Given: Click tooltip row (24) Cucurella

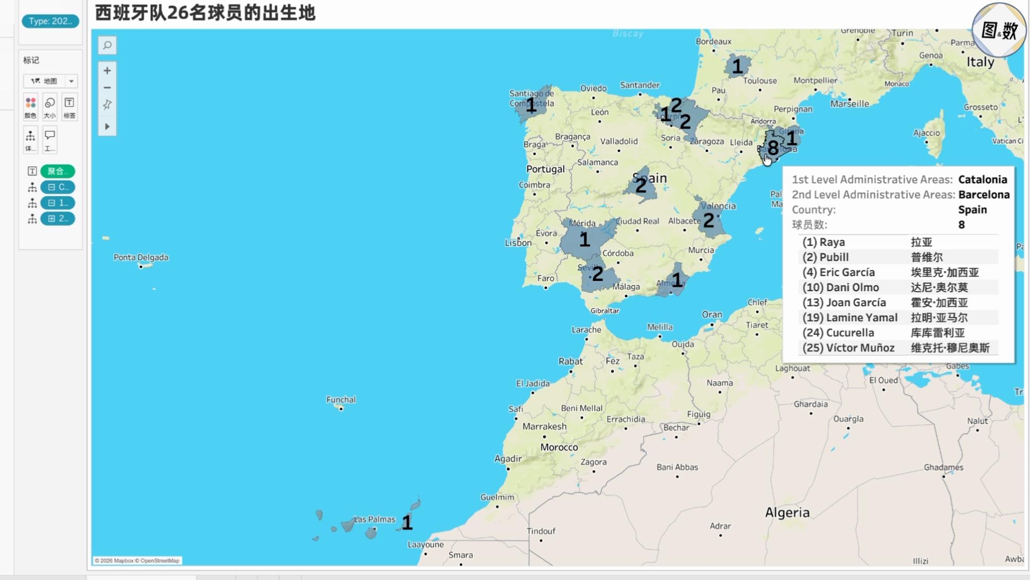Looking at the screenshot, I should pyautogui.click(x=898, y=333).
